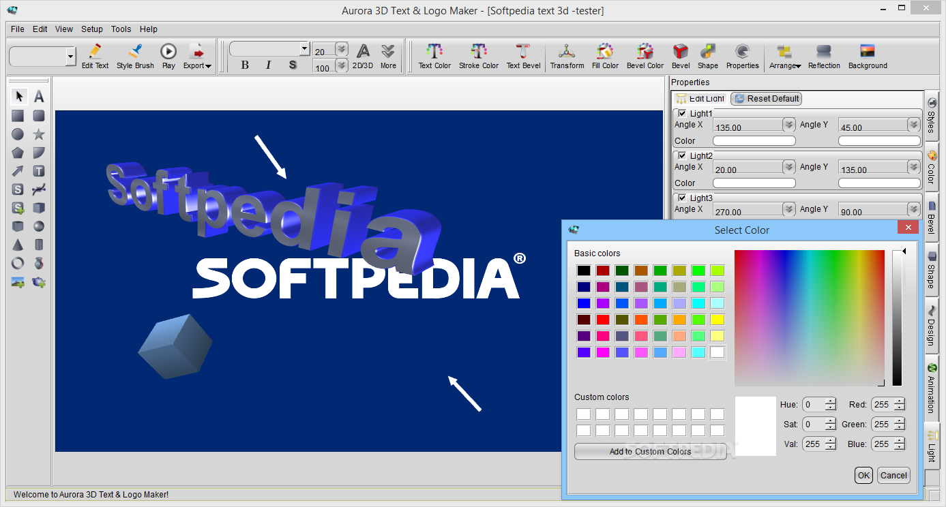This screenshot has height=507, width=946.
Task: Select the sphere 3D shape tool
Action: 39,226
